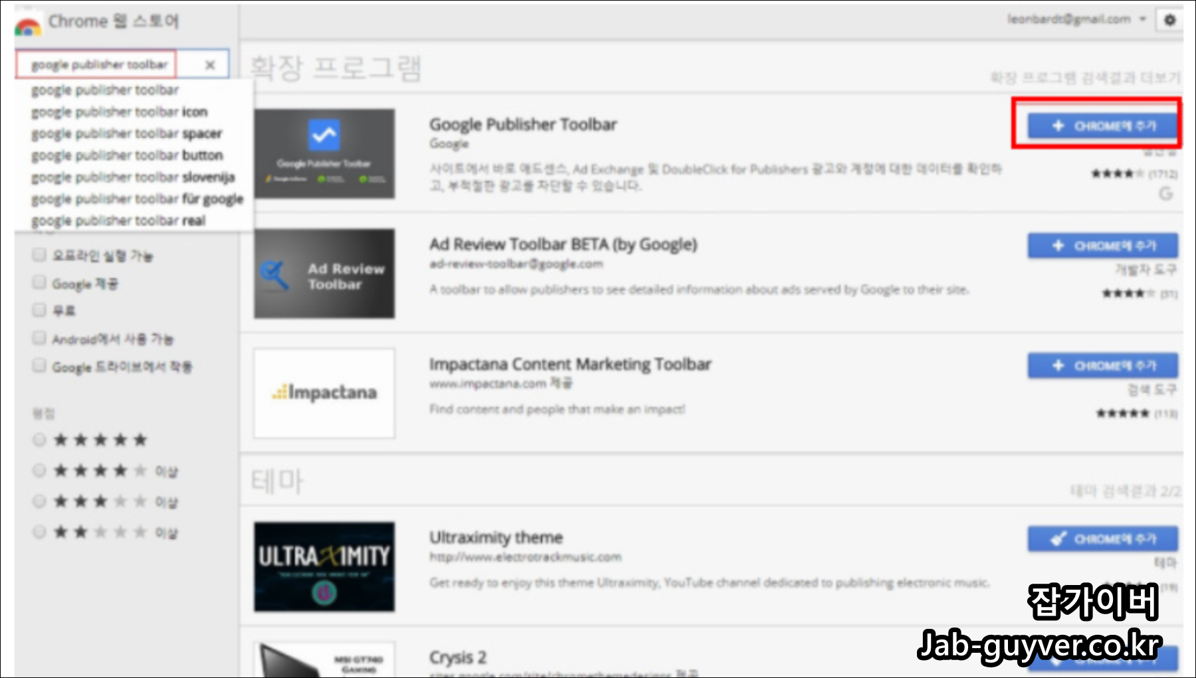Open Ultraximity theme title link
Viewport: 1196px width, 678px height.
(x=496, y=537)
